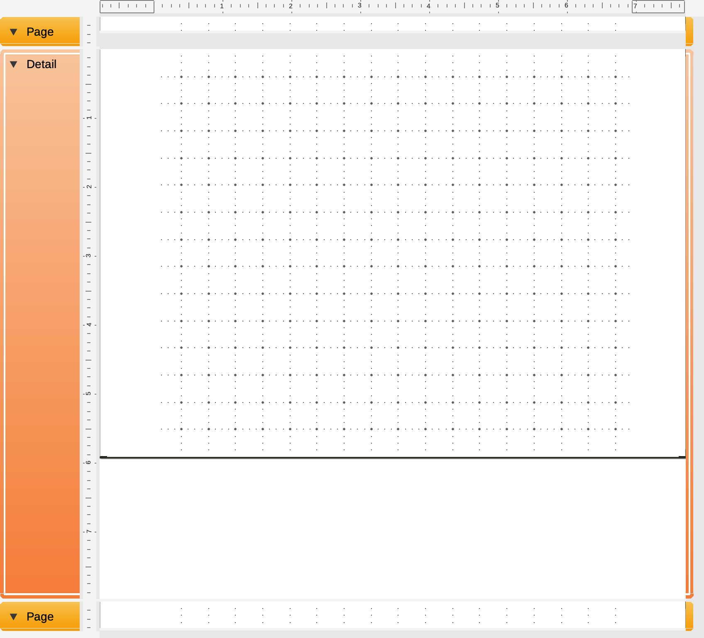
Task: Click the vertical ruler at the 1 mark
Action: pyautogui.click(x=89, y=118)
